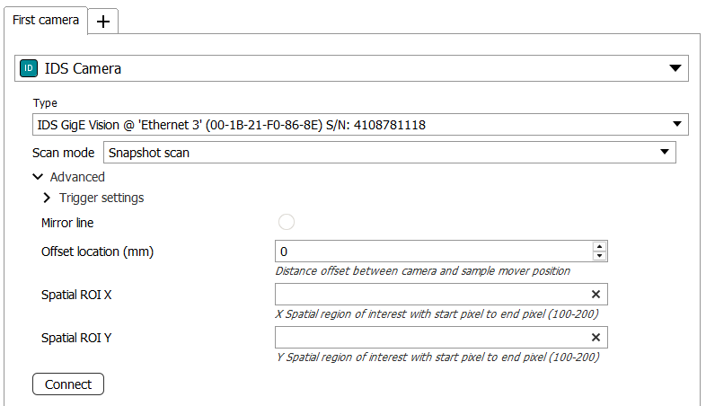Toggle the Mirror line option
The width and height of the screenshot is (706, 406).
pos(287,223)
